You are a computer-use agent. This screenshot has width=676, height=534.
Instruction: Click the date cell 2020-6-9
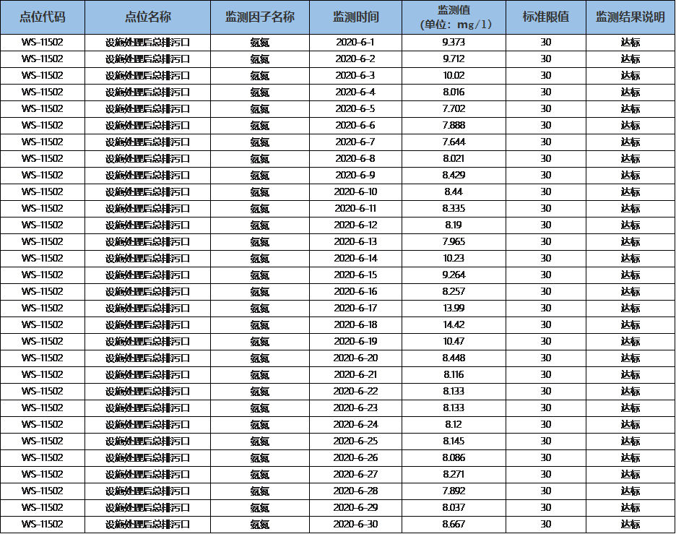(355, 176)
